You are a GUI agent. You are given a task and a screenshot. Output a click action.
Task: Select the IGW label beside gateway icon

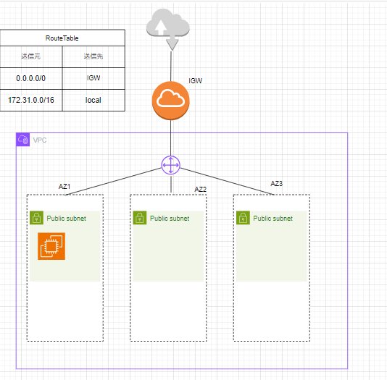click(195, 81)
